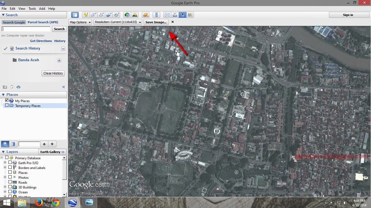
Task: Open the Add Polygon tool
Action: 93,15
